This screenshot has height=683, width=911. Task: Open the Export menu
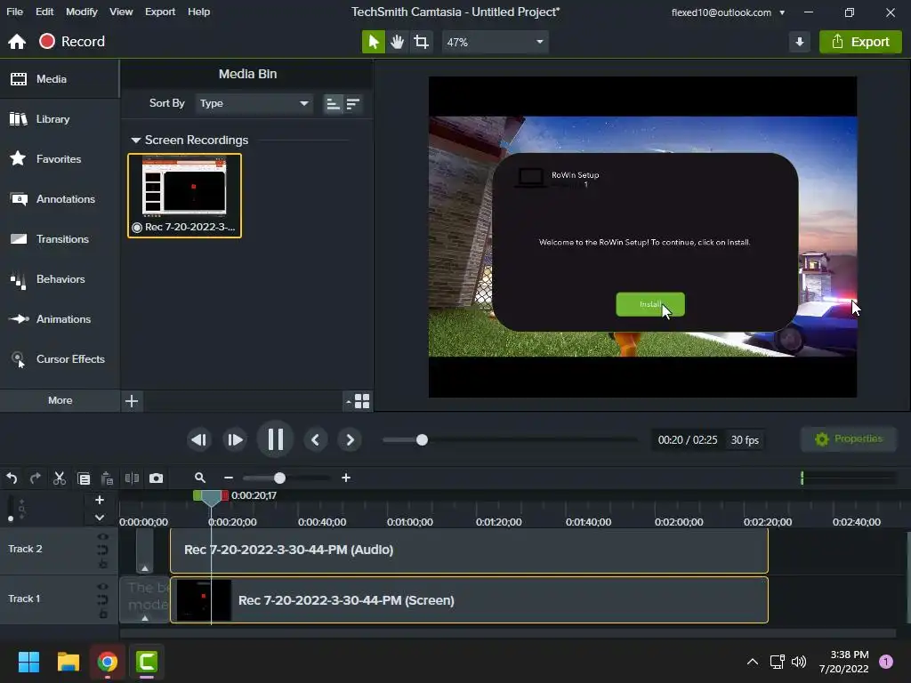[160, 12]
